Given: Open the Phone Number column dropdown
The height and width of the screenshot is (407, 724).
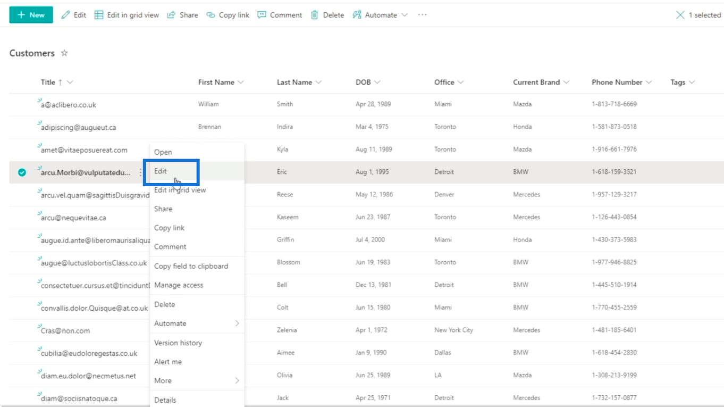Looking at the screenshot, I should click(649, 82).
